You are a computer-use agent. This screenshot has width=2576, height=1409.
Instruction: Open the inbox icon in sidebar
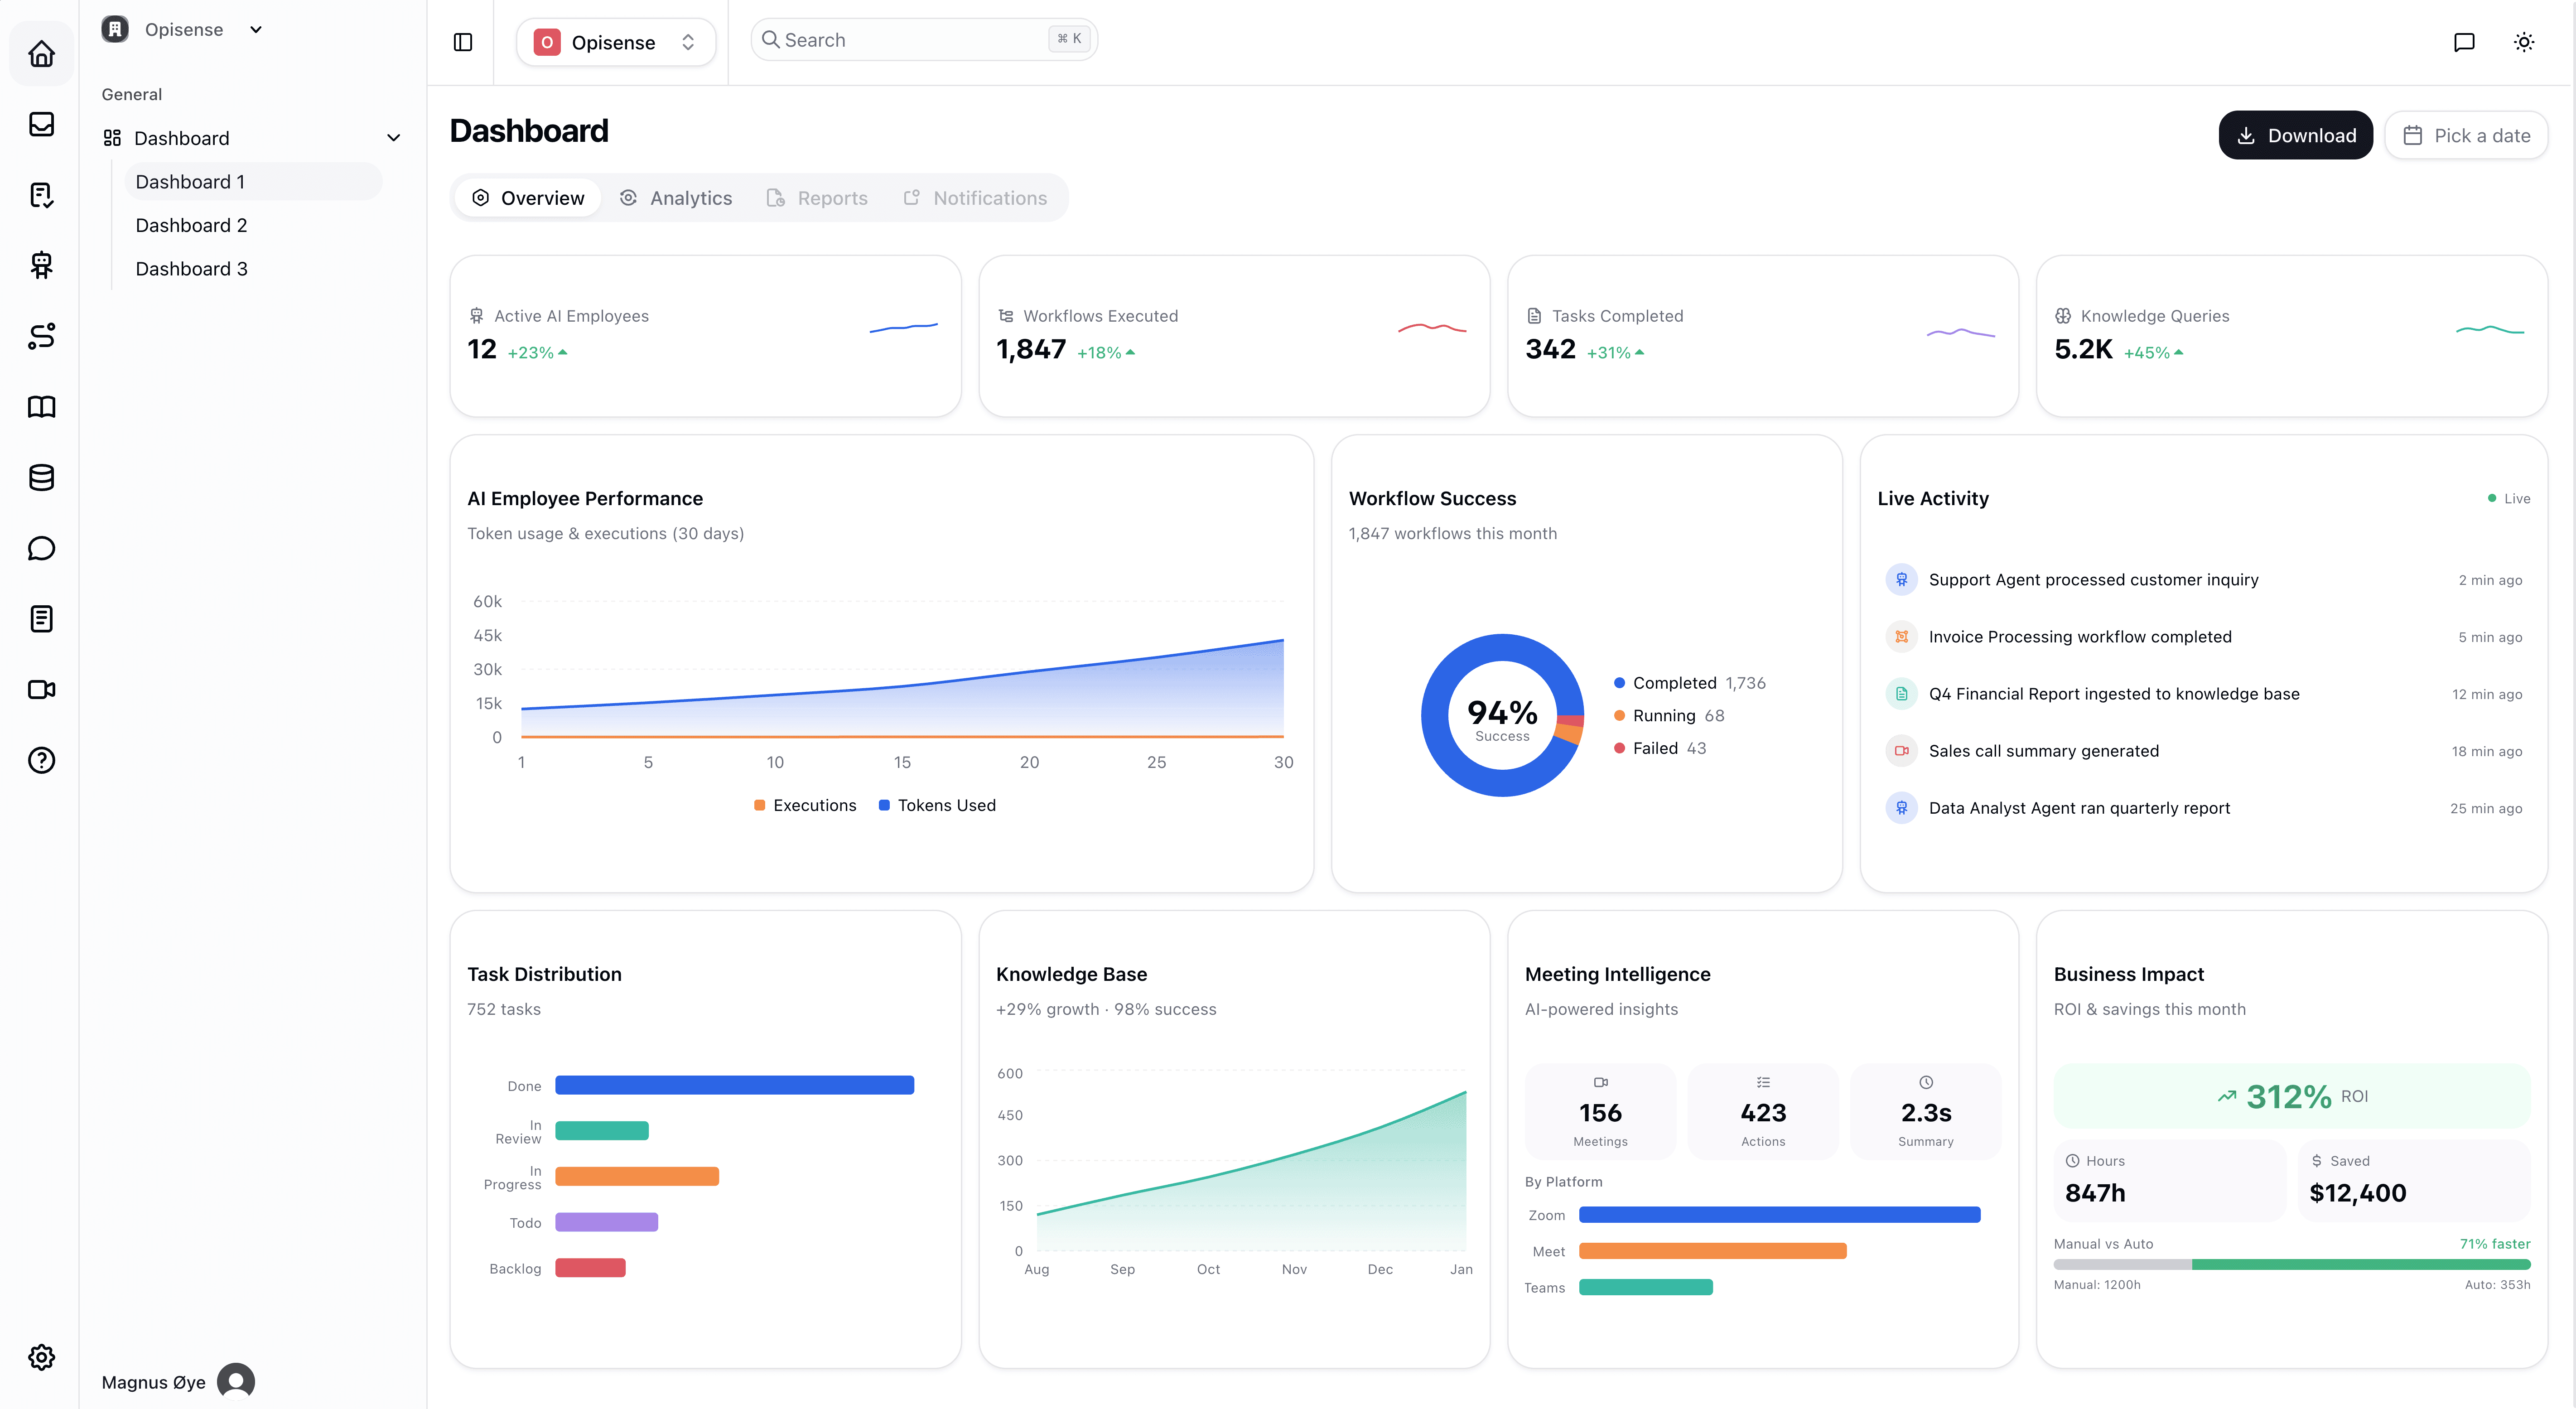pyautogui.click(x=41, y=124)
